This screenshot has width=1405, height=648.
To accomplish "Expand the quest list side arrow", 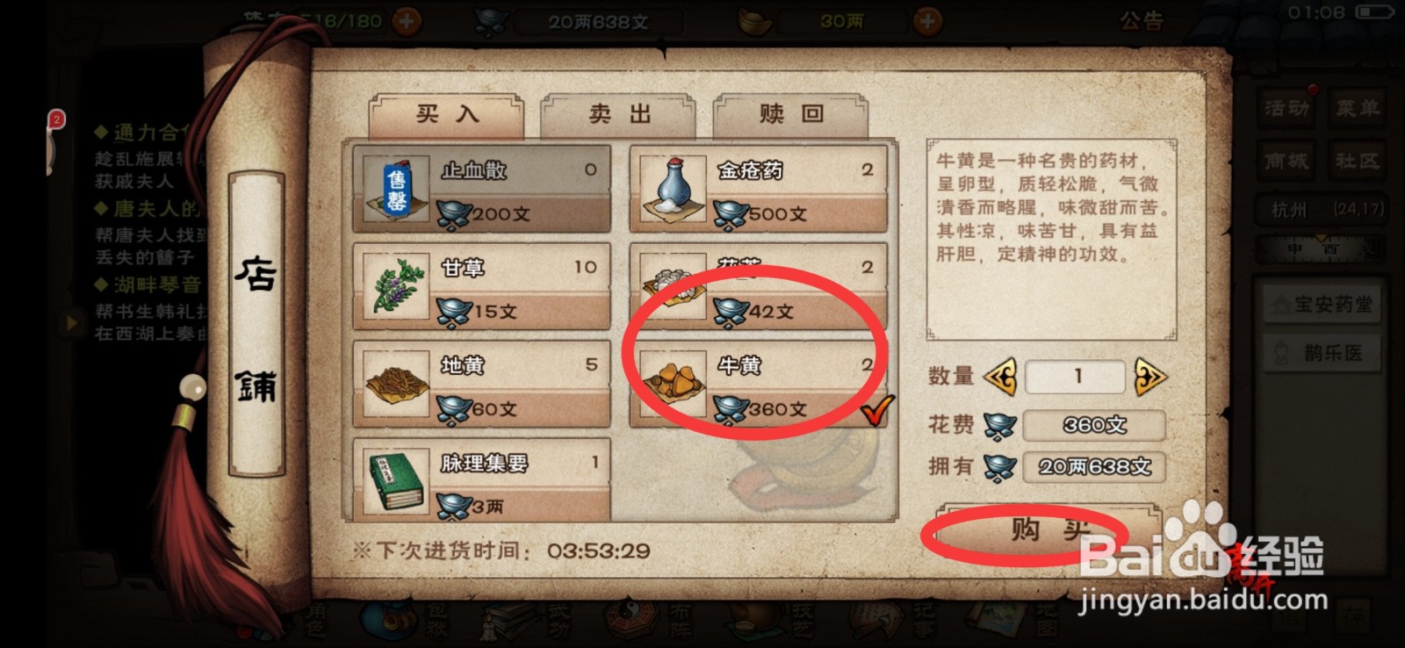I will pos(72,322).
